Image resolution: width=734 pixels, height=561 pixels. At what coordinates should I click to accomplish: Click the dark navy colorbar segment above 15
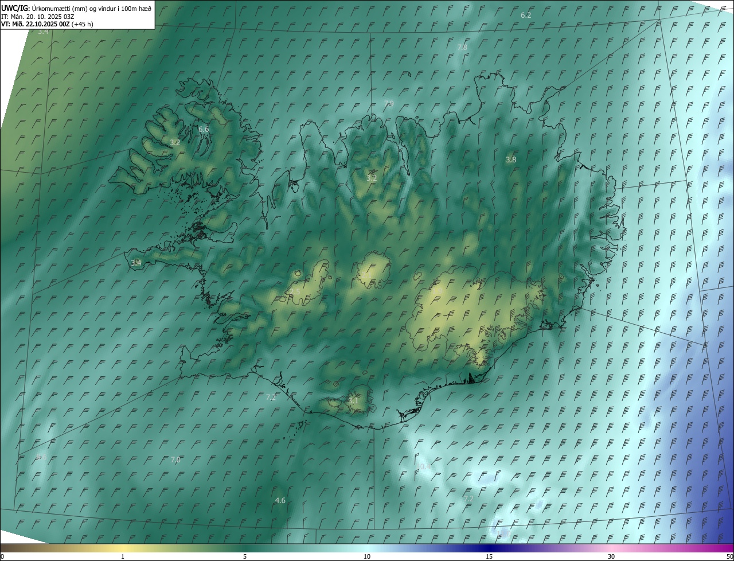pyautogui.click(x=489, y=548)
